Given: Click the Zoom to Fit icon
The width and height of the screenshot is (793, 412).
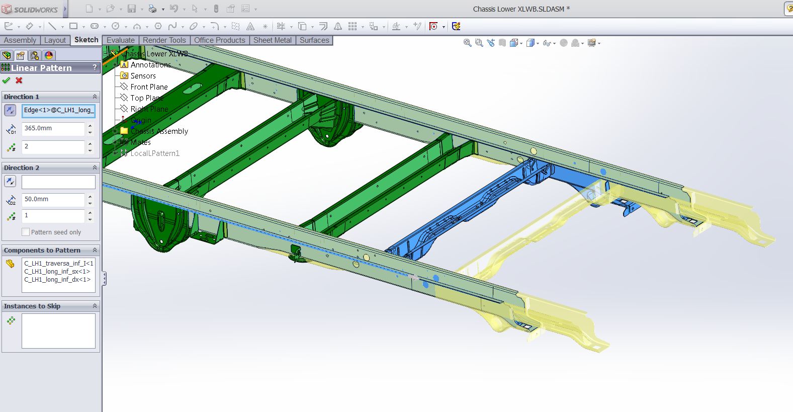Looking at the screenshot, I should click(x=467, y=43).
